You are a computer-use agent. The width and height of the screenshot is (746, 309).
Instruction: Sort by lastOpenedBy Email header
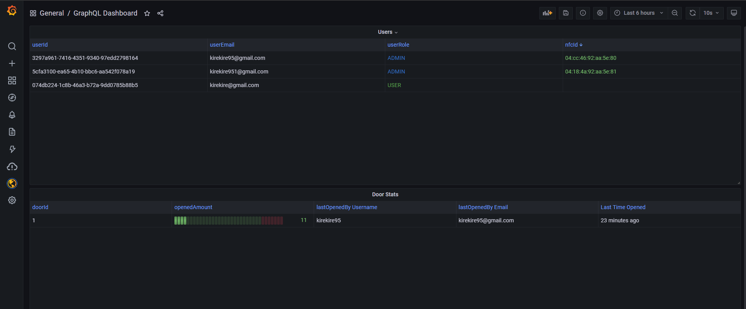click(x=483, y=207)
